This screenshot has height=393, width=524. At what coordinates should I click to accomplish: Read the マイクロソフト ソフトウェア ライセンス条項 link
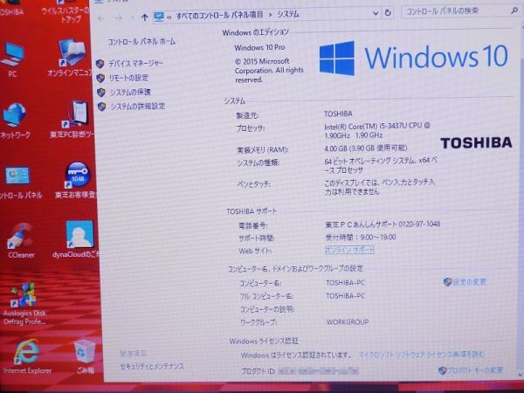[422, 355]
